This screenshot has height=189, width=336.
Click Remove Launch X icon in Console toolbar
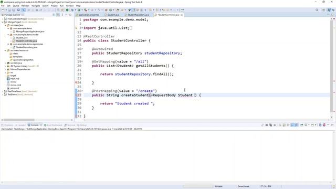267,125
